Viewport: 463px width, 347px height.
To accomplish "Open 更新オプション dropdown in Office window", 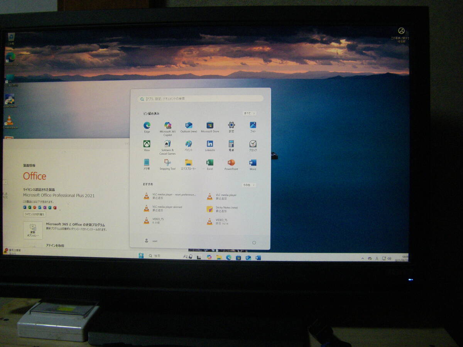I will (33, 230).
